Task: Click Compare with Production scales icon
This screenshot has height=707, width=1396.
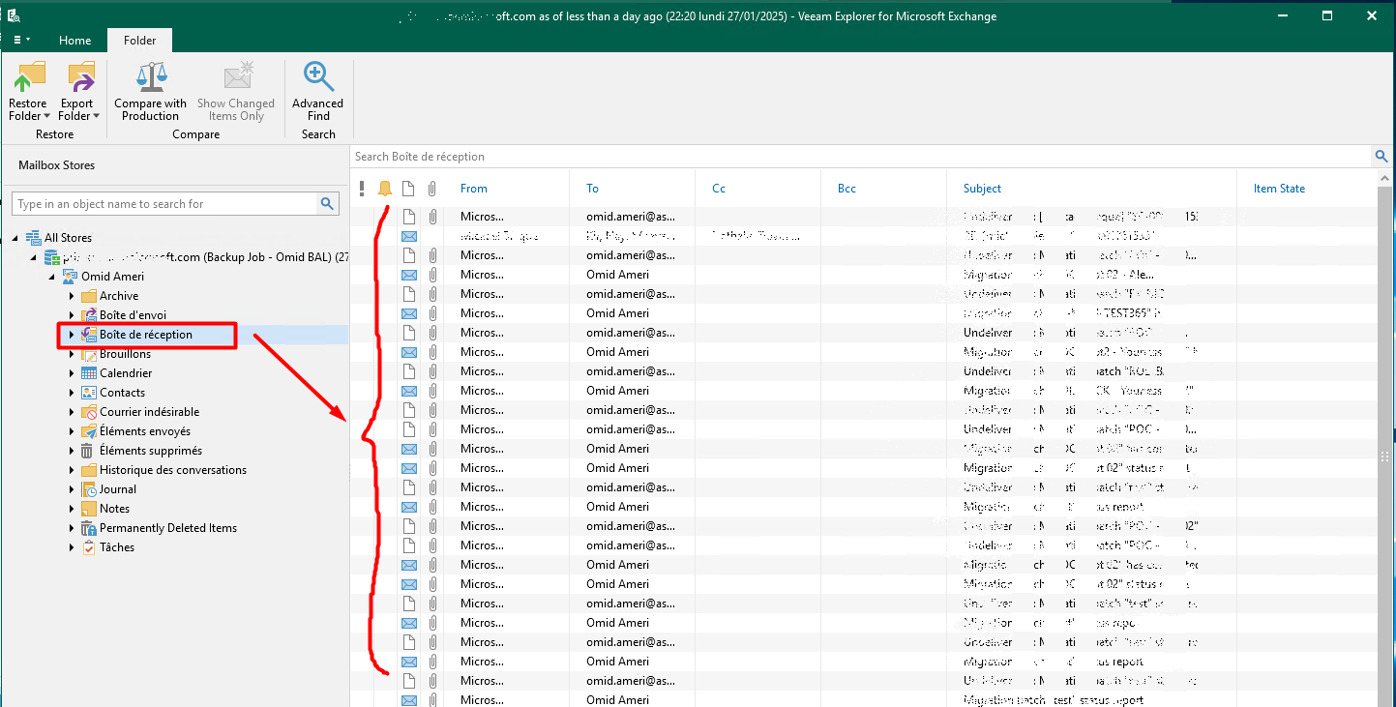Action: (151, 76)
